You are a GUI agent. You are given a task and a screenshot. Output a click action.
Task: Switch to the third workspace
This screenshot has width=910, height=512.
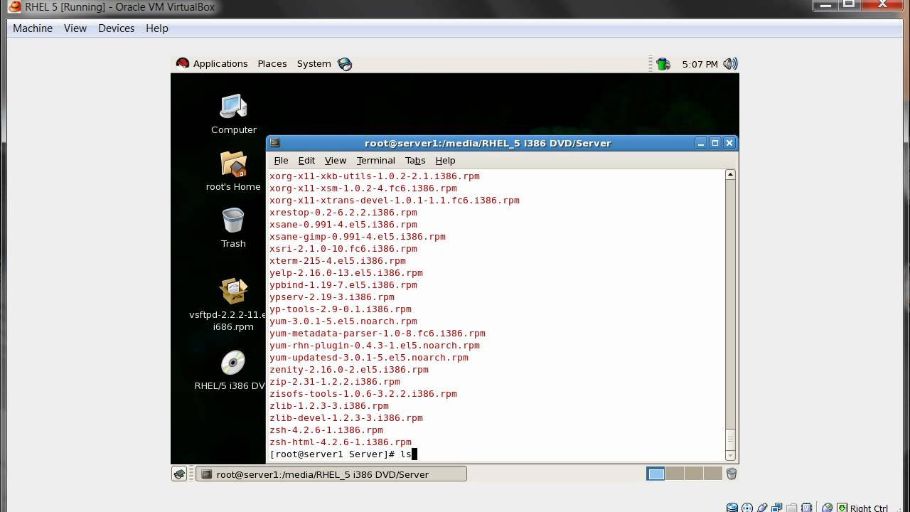pos(693,474)
